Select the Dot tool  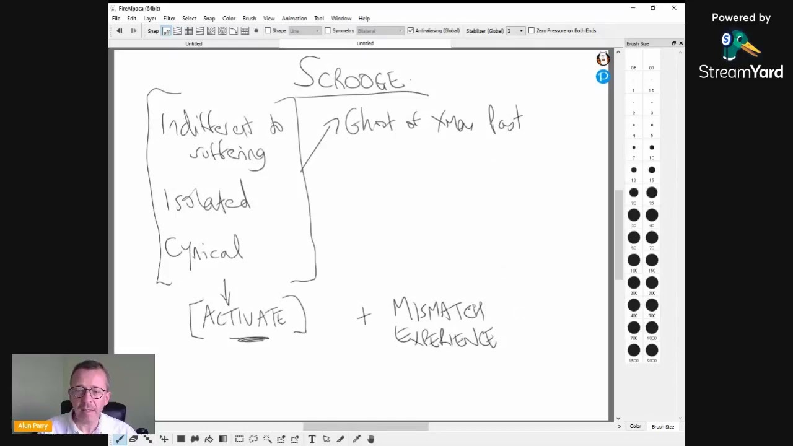tap(147, 439)
